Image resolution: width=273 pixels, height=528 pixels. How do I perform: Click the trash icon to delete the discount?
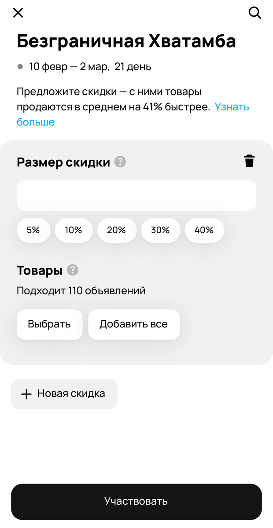[x=249, y=161]
